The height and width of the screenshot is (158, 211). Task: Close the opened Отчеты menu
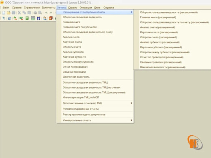click(x=61, y=8)
